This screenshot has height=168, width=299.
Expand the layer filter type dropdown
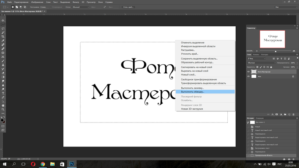[x=256, y=58]
